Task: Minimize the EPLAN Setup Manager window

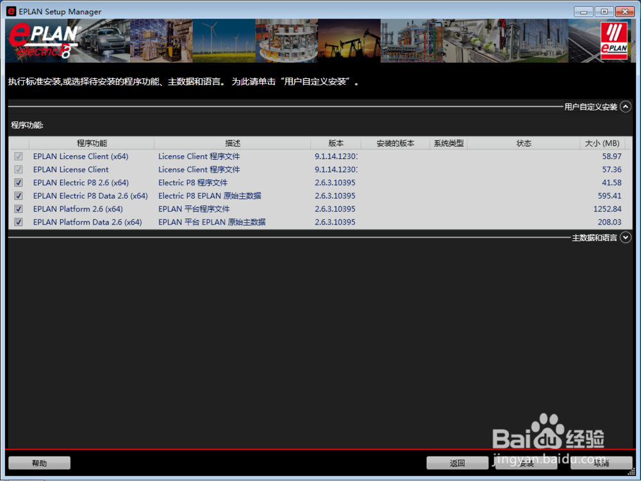Action: (583, 12)
